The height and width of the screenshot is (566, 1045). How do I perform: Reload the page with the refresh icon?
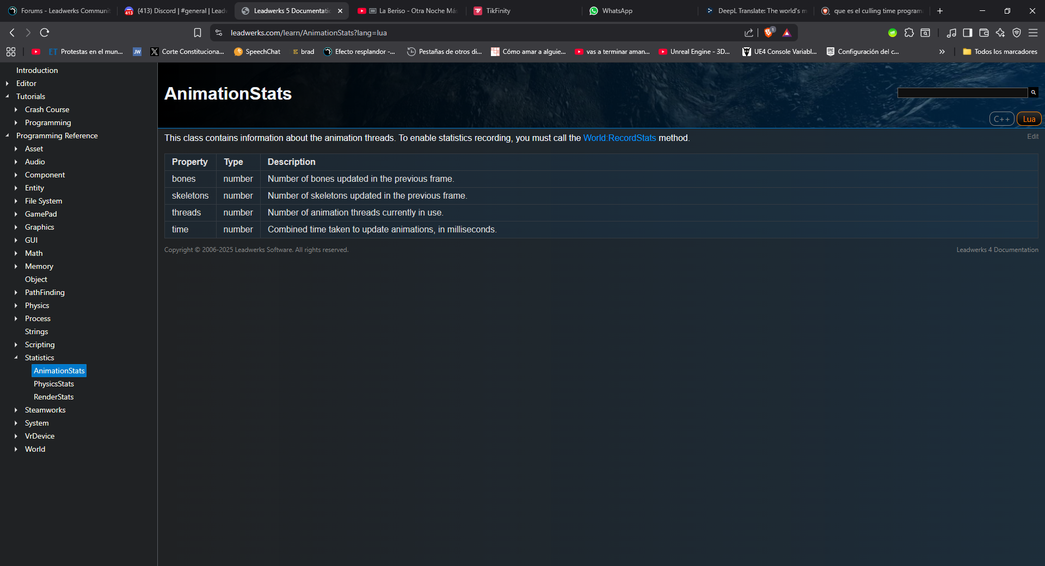coord(45,33)
